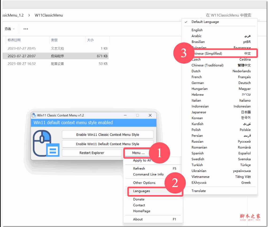Select Arabic in the language list

click(x=219, y=36)
